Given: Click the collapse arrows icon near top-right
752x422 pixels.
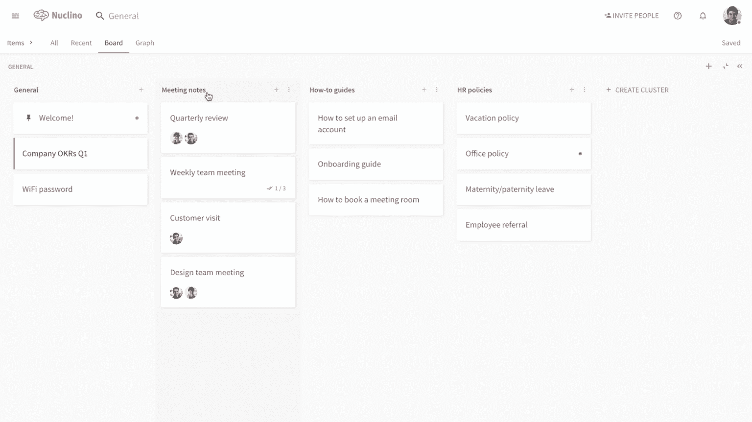Looking at the screenshot, I should 725,66.
